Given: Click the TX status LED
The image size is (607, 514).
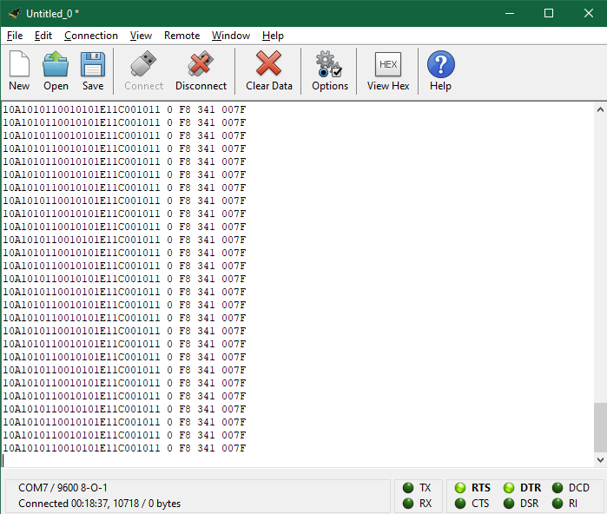Looking at the screenshot, I should pos(407,488).
